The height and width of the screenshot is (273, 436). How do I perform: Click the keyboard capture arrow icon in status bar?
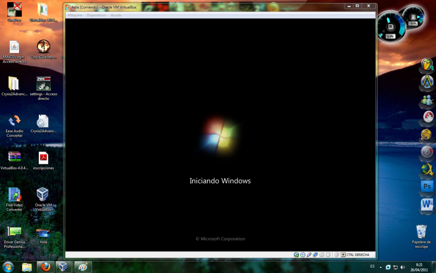(343, 255)
